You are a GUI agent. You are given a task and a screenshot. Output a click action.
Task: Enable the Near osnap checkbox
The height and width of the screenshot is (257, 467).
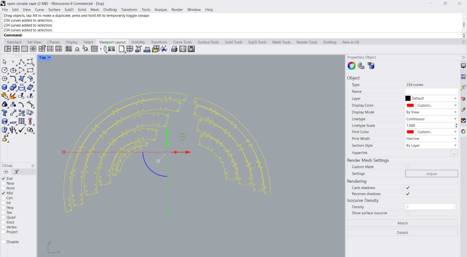pos(4,183)
